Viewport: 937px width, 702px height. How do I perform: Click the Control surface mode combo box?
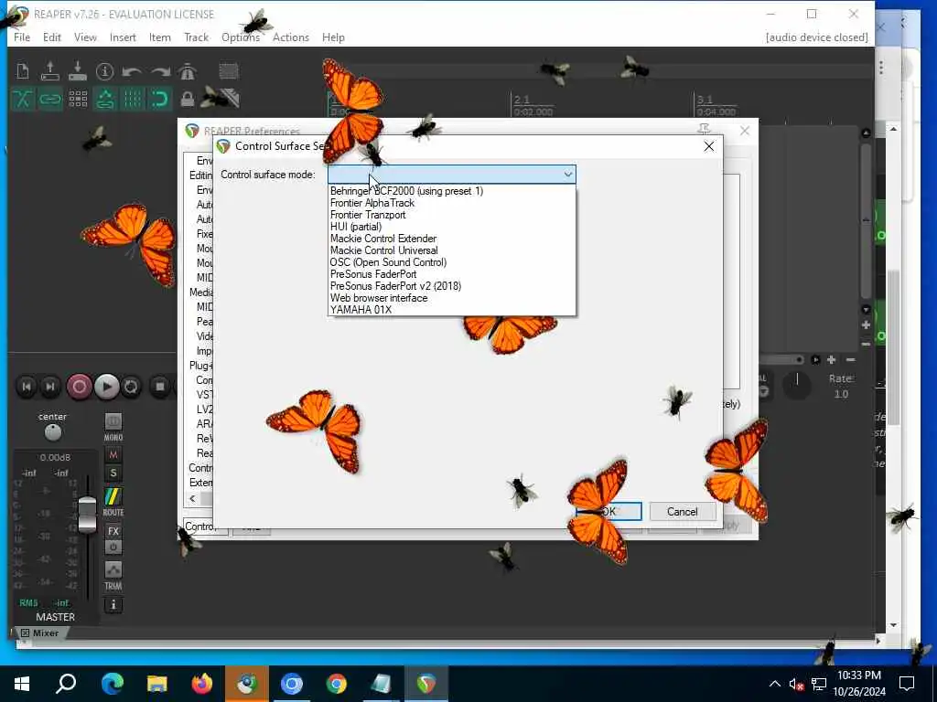[452, 175]
